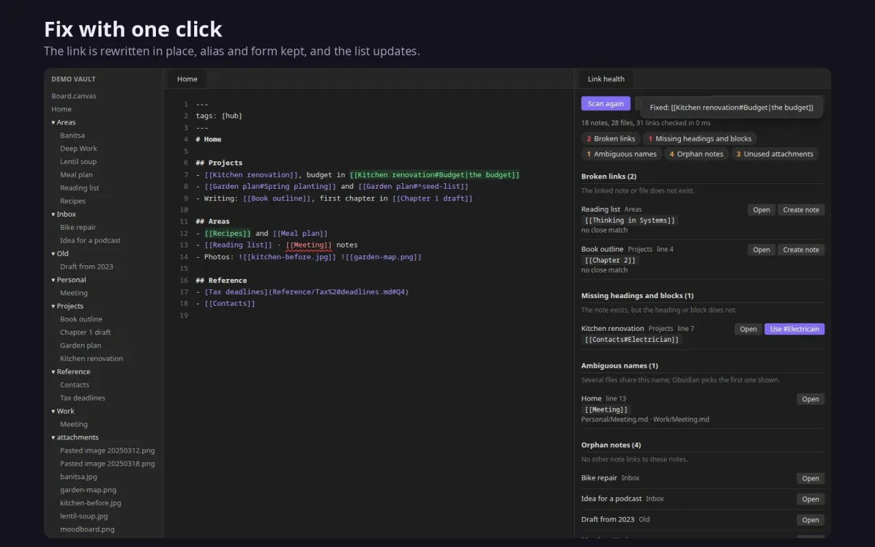
Task: Collapse the Old folder
Action: 60,253
